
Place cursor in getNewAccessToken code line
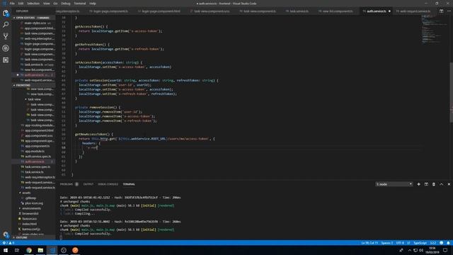[x=93, y=135]
